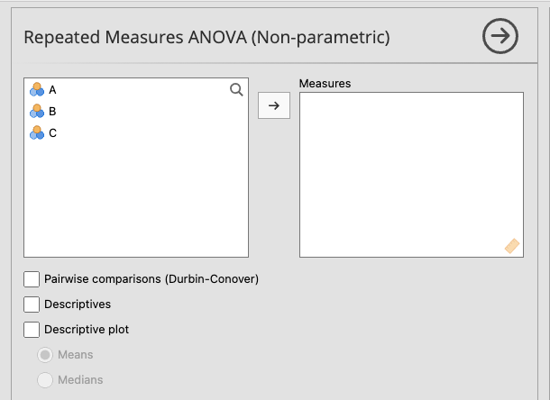This screenshot has height=400, width=550.
Task: Click the nominal icon beside variable C
Action: pyautogui.click(x=37, y=132)
